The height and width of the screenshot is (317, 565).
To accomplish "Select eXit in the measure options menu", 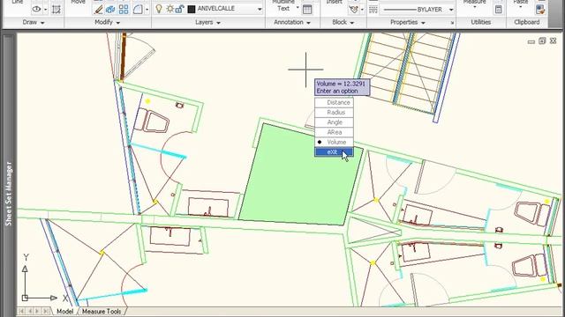I will [334, 152].
